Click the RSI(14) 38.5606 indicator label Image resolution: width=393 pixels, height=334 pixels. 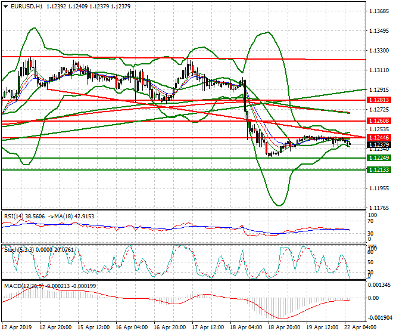point(24,217)
